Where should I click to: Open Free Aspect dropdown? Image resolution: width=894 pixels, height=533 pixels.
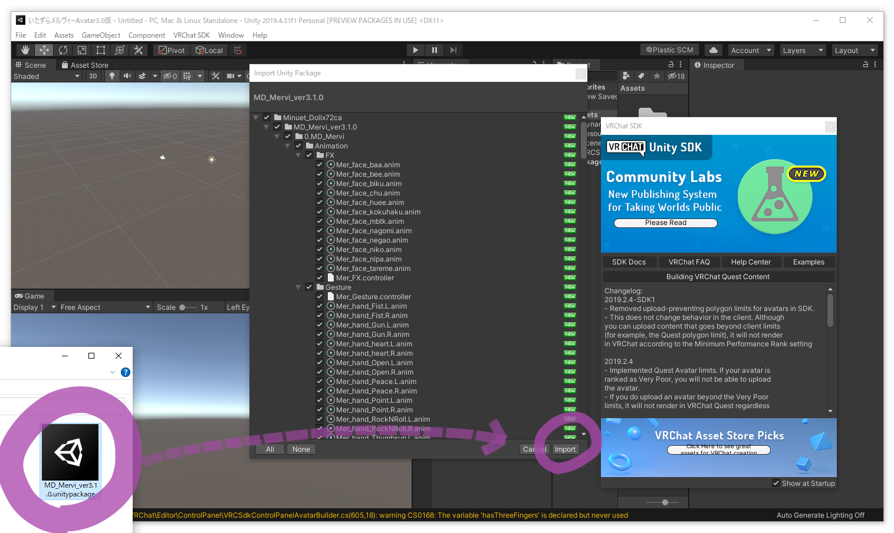point(106,307)
